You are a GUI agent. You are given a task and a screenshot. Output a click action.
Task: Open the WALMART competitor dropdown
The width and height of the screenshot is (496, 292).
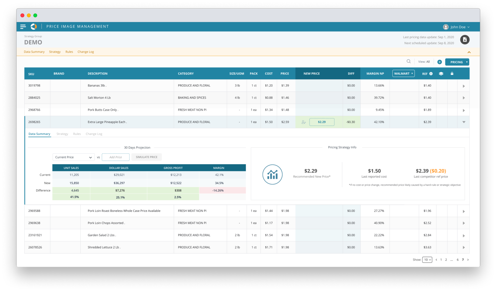point(403,73)
